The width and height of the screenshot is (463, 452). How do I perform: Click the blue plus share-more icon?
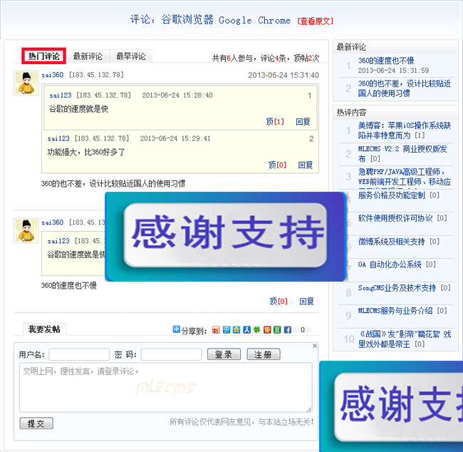coord(176,329)
